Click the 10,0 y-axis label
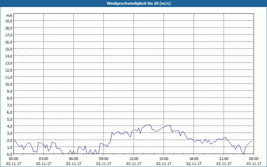Image resolution: width=267 pixels, height=167 pixels. 9,84
